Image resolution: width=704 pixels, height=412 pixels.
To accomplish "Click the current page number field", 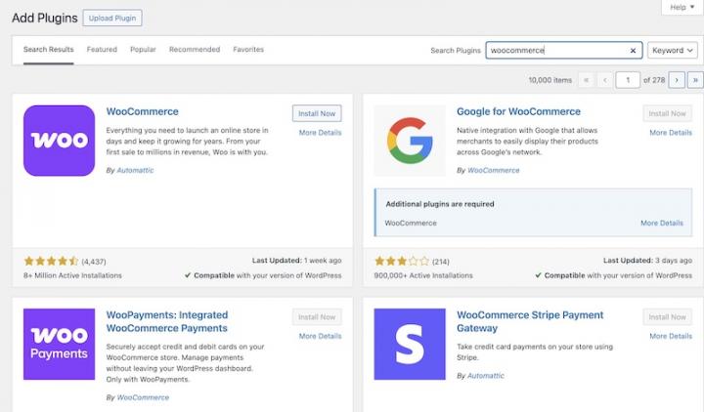I will (x=628, y=80).
